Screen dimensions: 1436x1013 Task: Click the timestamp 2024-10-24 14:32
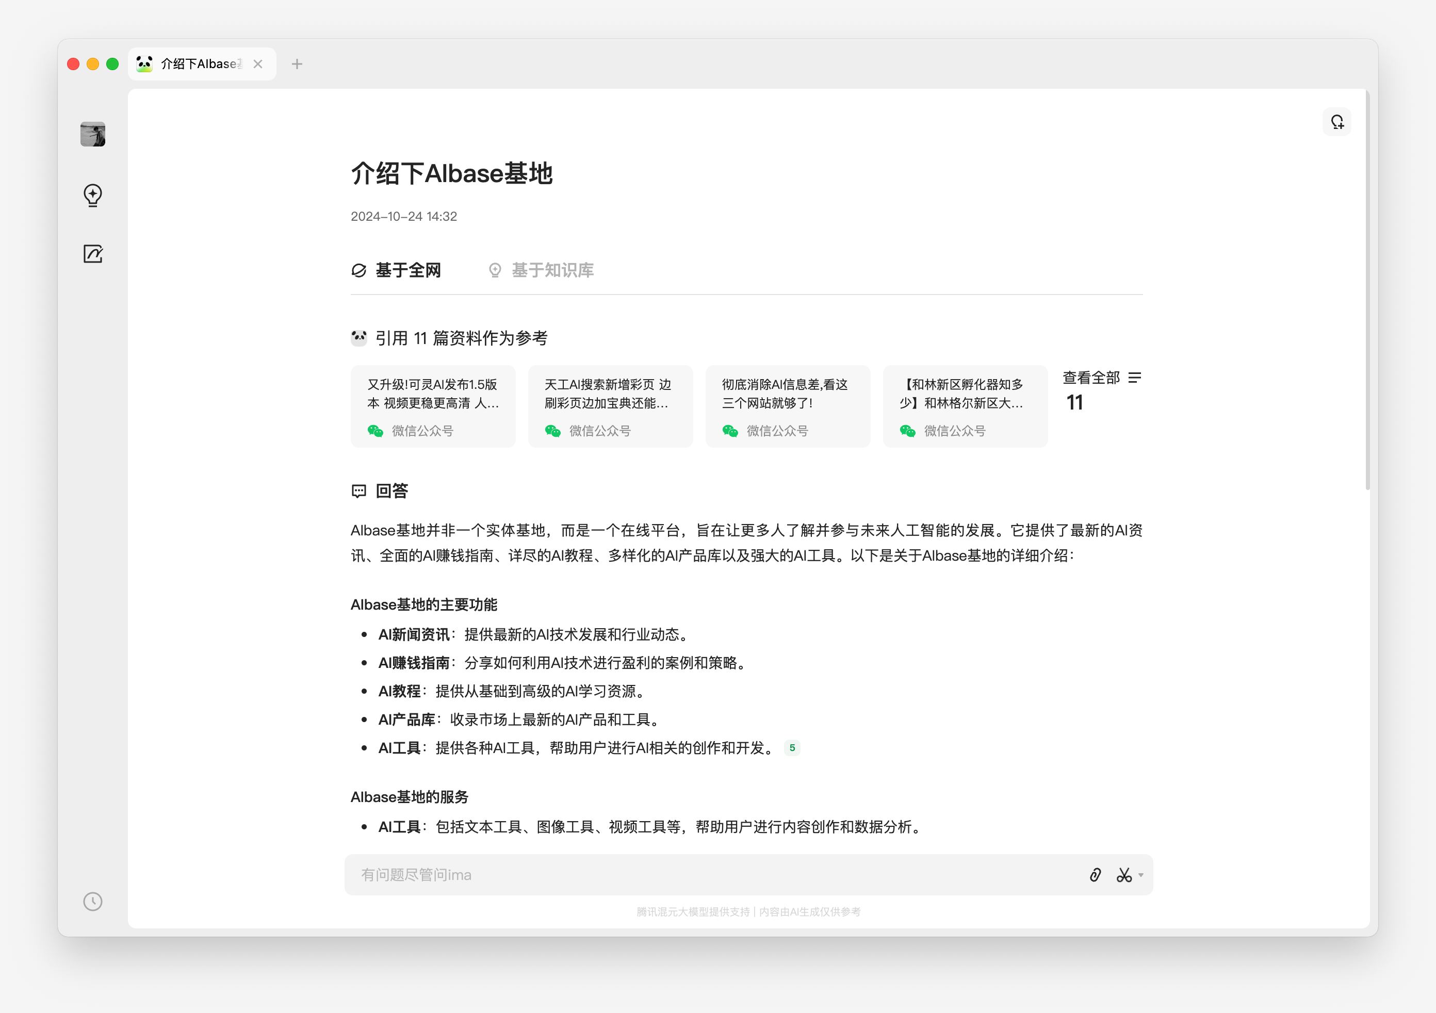pos(404,216)
